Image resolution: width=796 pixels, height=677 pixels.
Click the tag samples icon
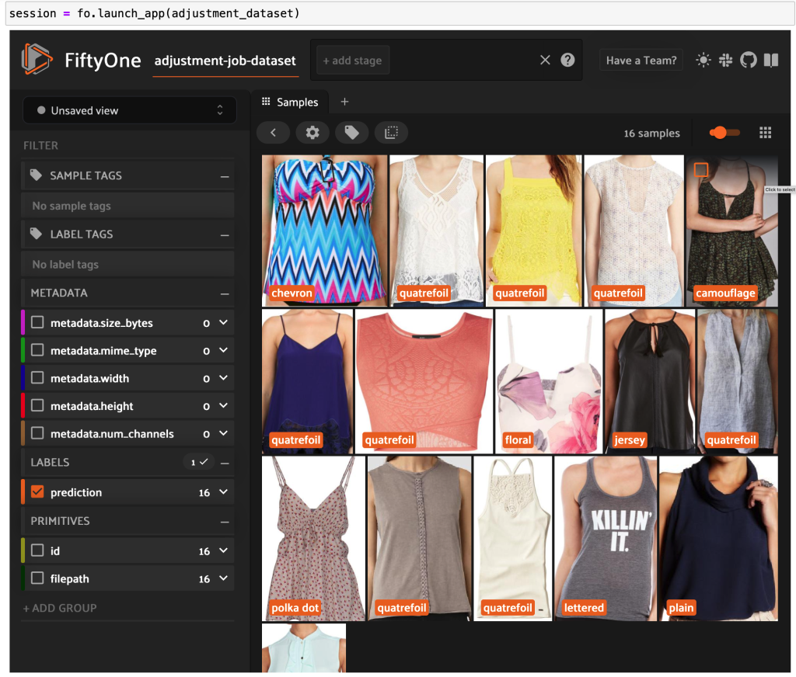pyautogui.click(x=351, y=133)
